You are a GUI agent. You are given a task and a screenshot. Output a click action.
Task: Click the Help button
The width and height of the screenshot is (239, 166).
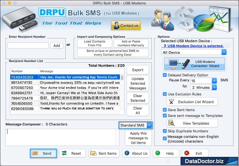point(166,153)
